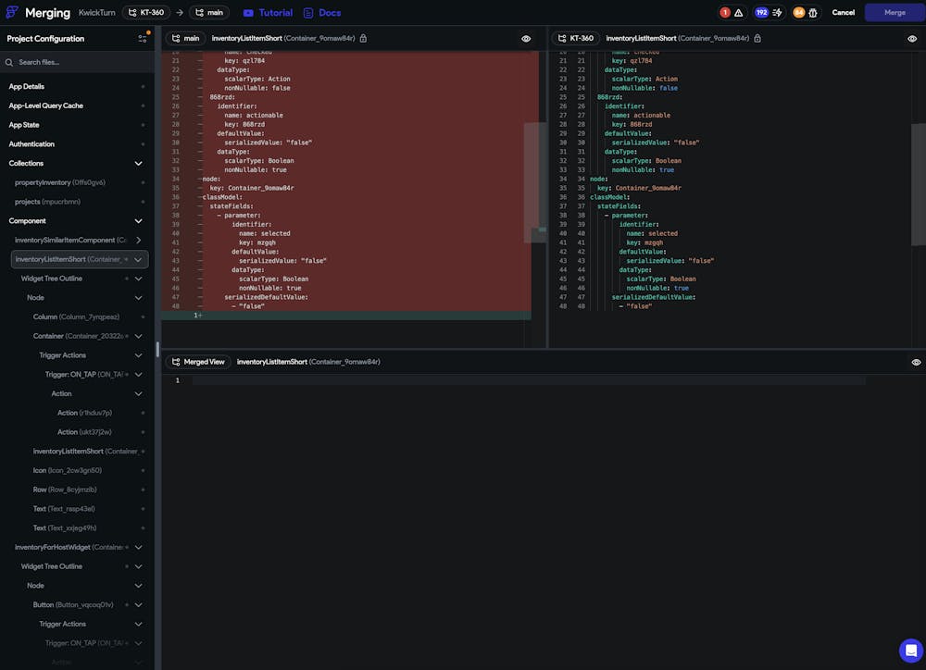Click the main branch chip in left diff pane

point(185,38)
